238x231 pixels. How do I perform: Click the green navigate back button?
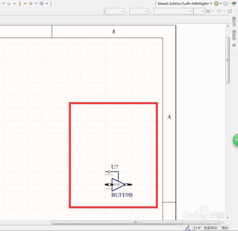tap(216, 3)
